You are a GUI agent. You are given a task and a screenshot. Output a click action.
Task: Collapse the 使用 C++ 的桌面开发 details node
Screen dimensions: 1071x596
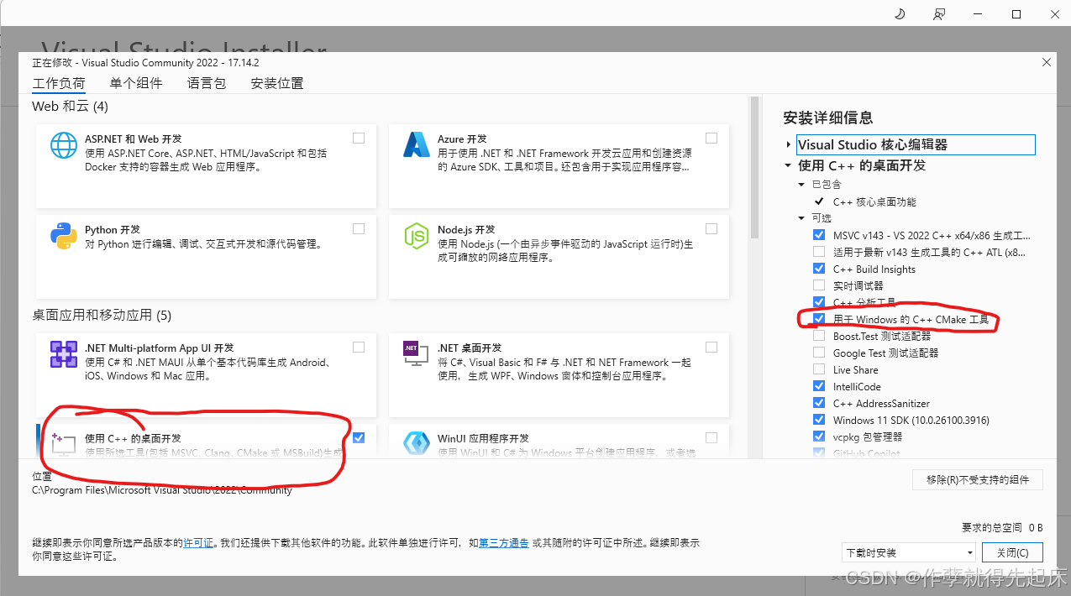788,166
